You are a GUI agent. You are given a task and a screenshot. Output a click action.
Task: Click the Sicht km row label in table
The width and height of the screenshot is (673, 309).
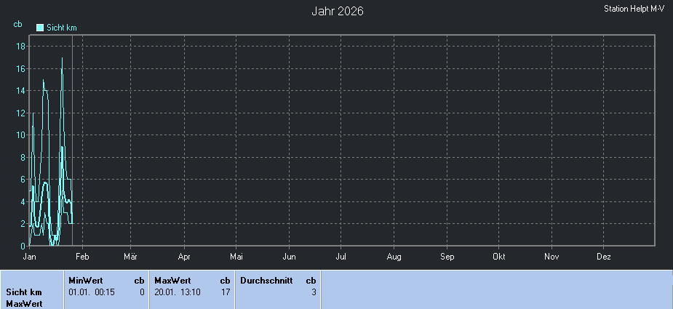pos(24,292)
